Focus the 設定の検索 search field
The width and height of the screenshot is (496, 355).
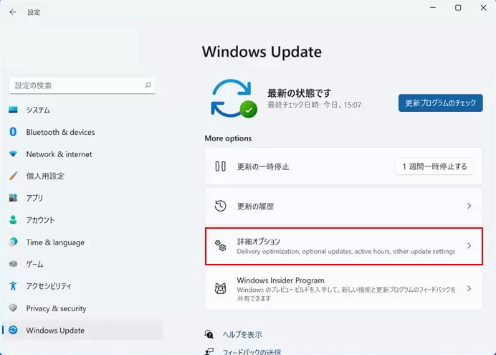pyautogui.click(x=82, y=85)
